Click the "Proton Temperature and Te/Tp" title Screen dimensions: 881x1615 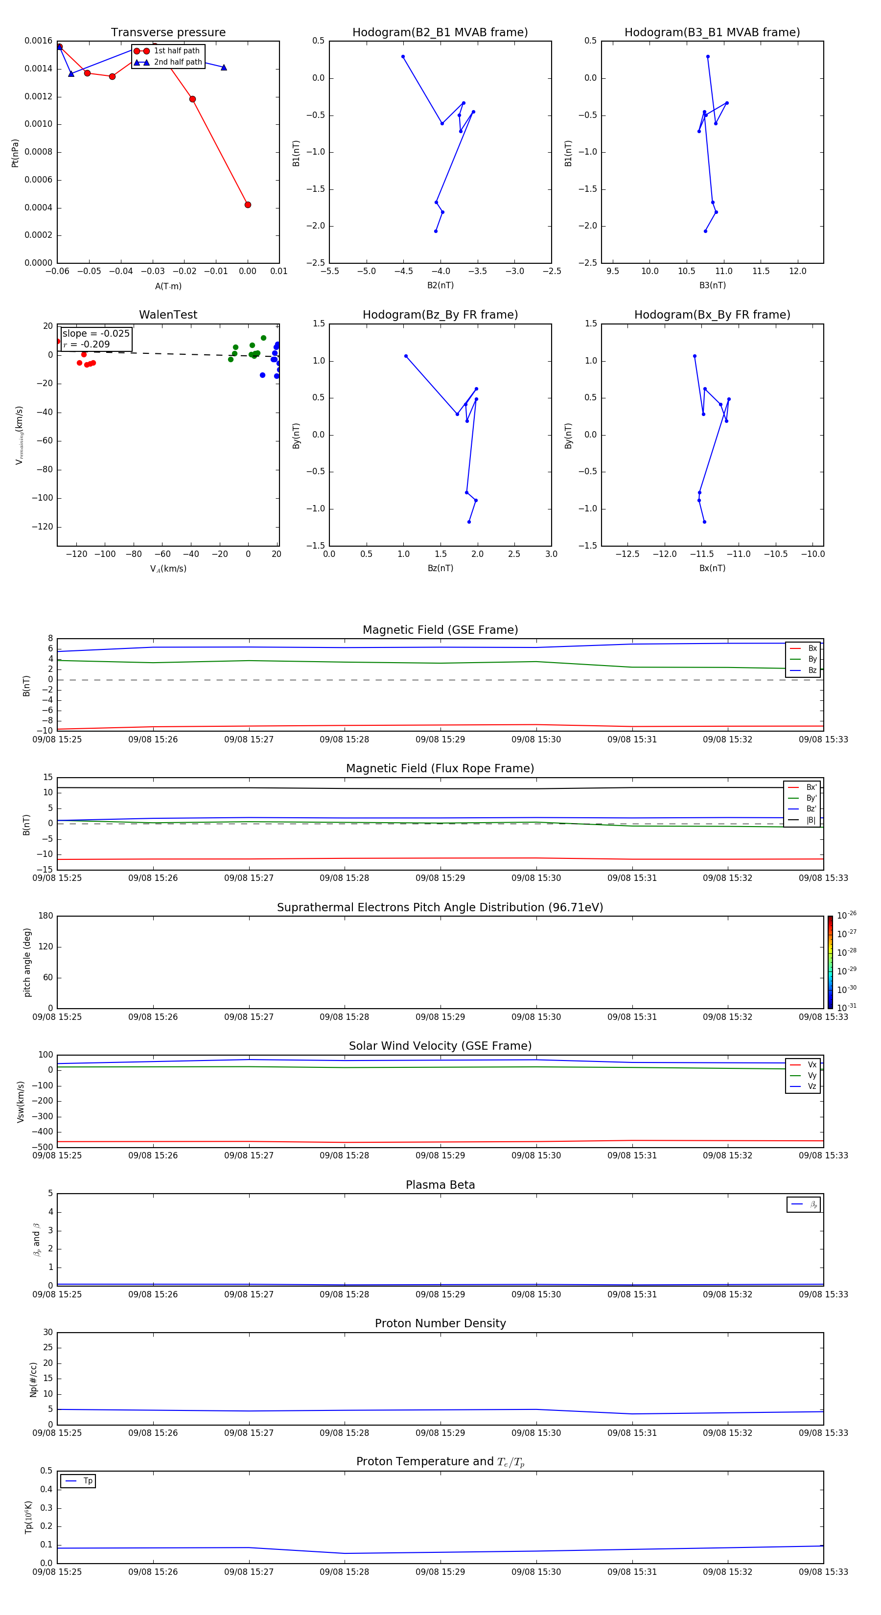[440, 1462]
